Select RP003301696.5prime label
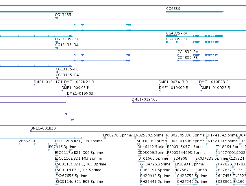 [186, 141]
